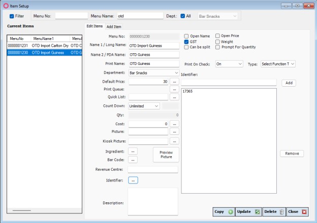Open the Picture file browse button
Viewport: 317px width, 223px height.
point(174,132)
